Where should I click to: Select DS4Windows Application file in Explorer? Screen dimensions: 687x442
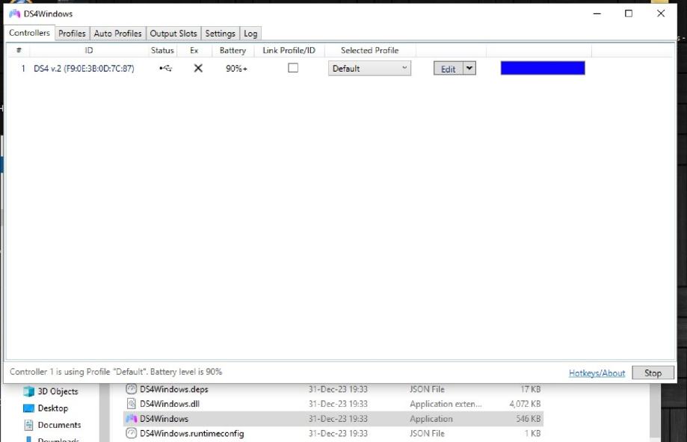point(333,419)
